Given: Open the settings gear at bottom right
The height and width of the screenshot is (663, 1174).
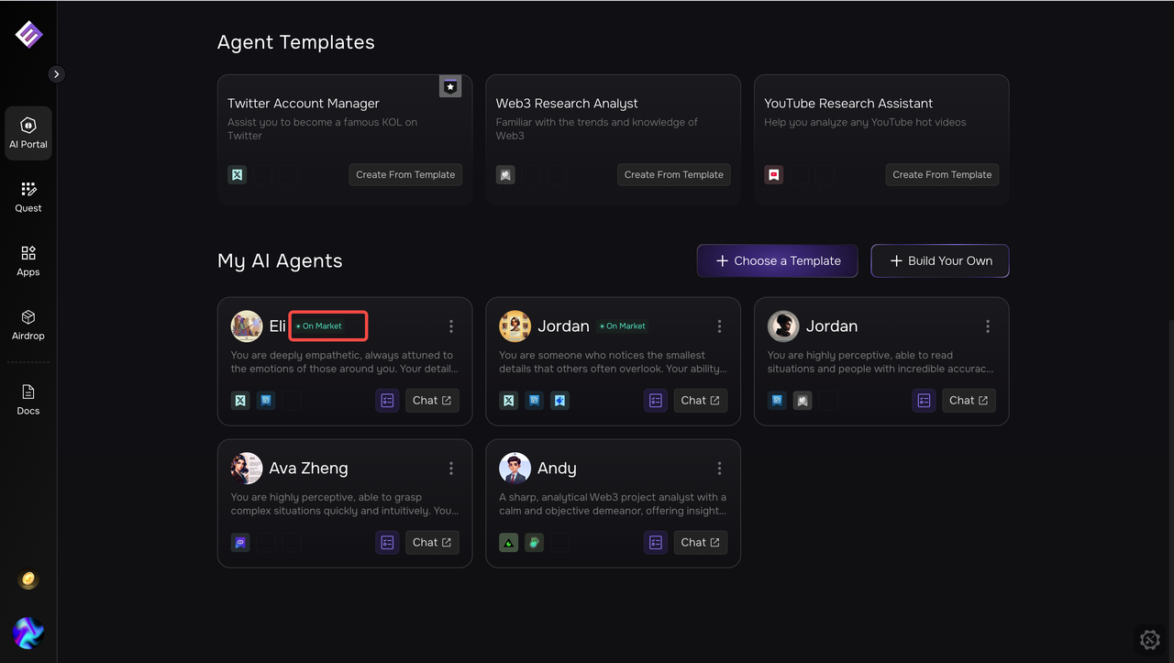Looking at the screenshot, I should tap(1149, 639).
